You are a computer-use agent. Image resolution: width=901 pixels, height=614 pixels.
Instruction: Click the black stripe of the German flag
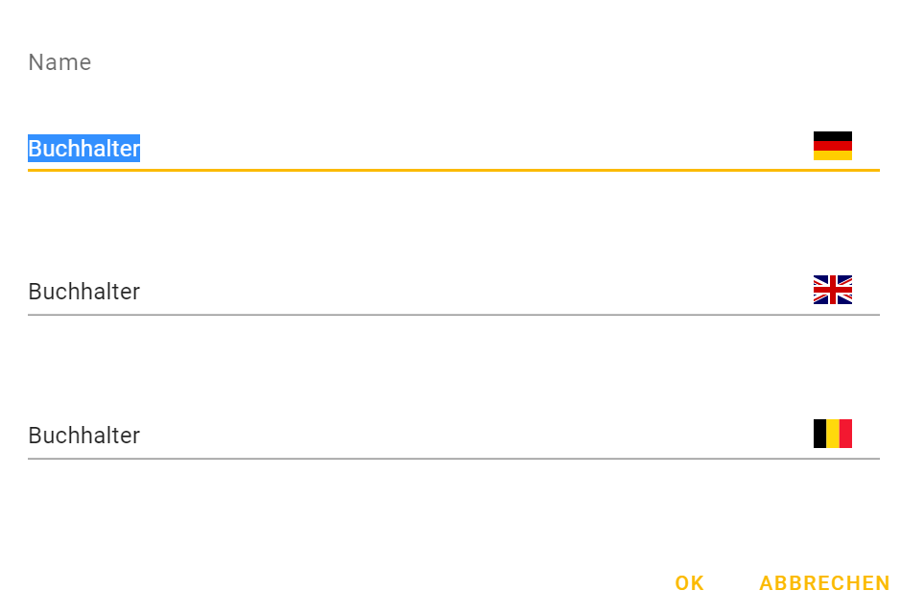832,136
